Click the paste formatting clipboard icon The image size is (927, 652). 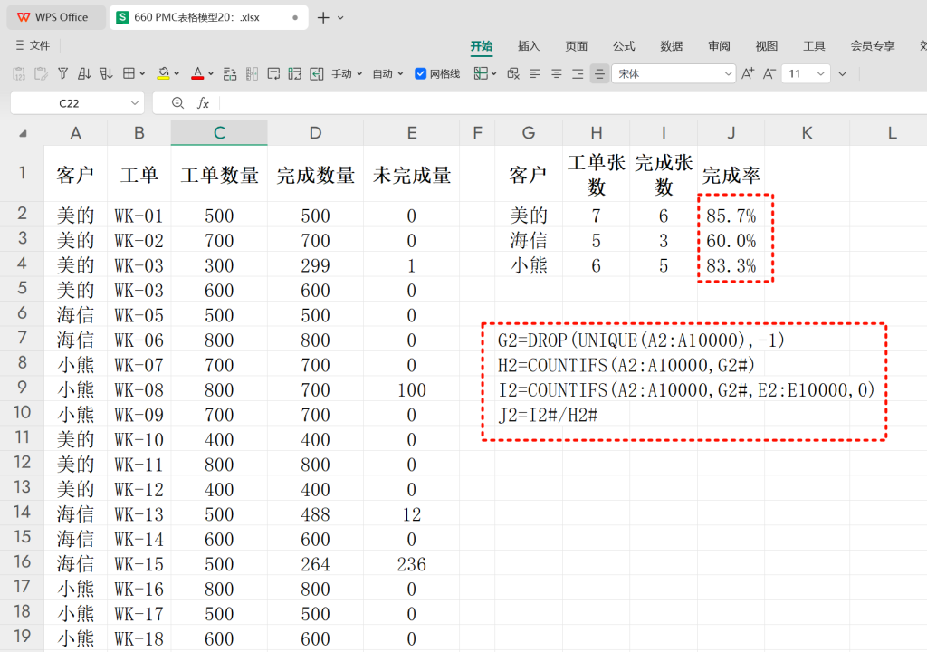pos(41,74)
